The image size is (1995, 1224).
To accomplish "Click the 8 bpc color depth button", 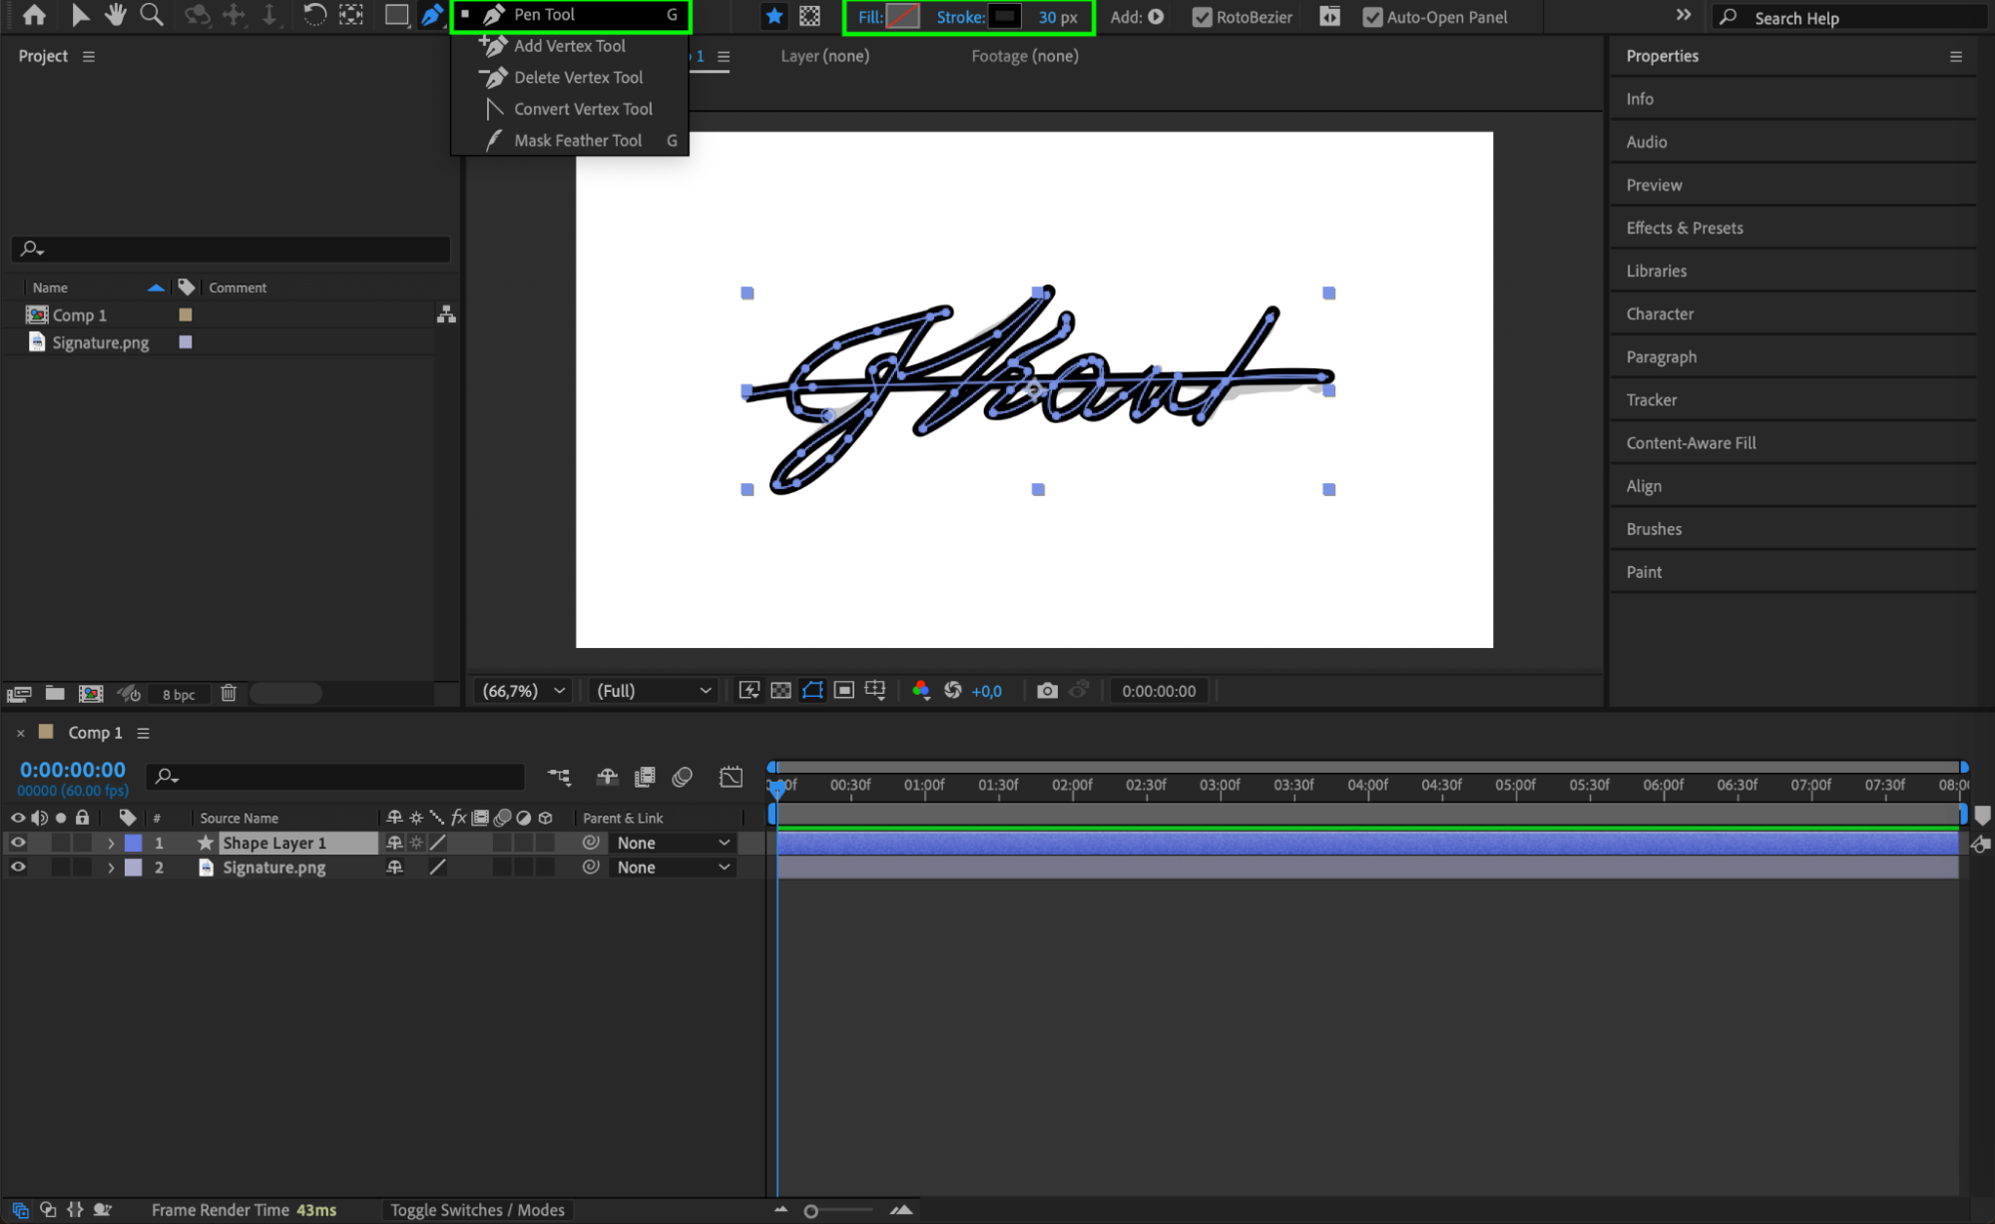I will tap(179, 695).
